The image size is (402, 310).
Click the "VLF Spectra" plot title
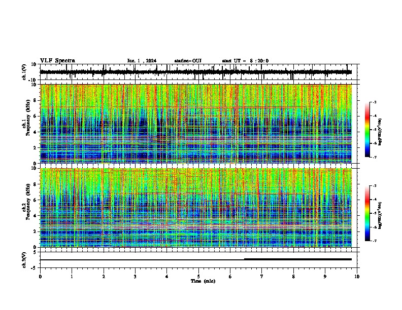coord(57,61)
